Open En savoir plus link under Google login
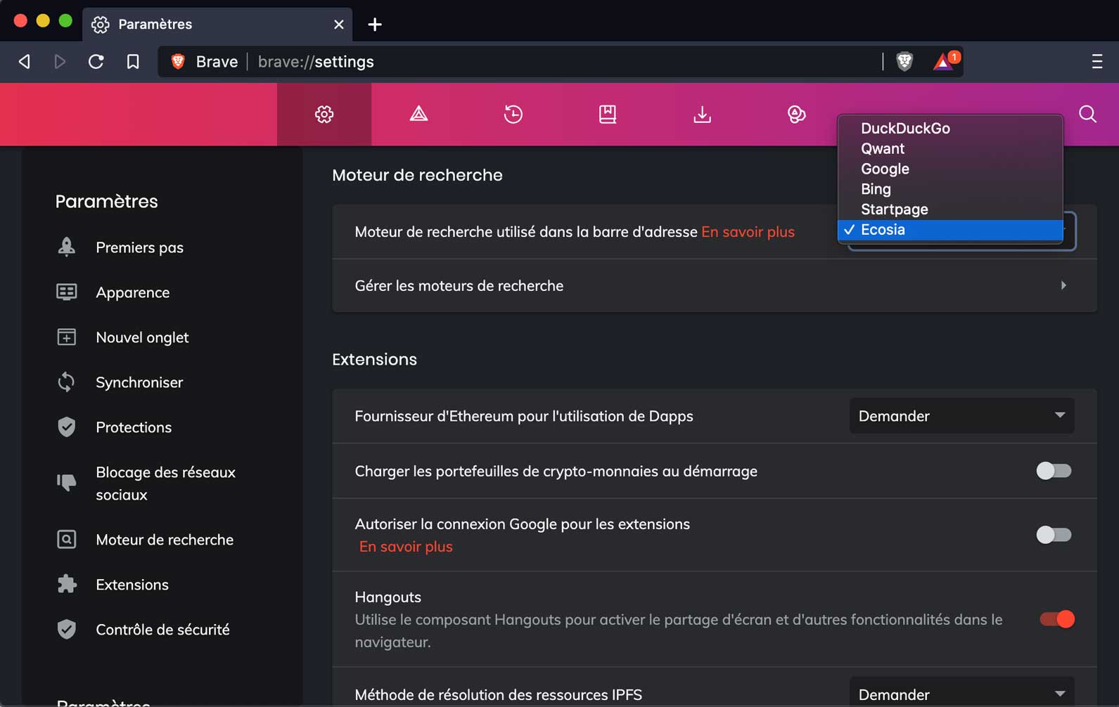 [406, 547]
